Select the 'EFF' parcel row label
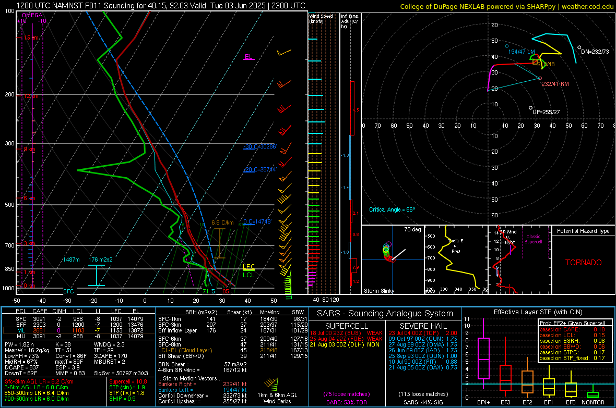This screenshot has width=616, height=408. click(x=21, y=325)
